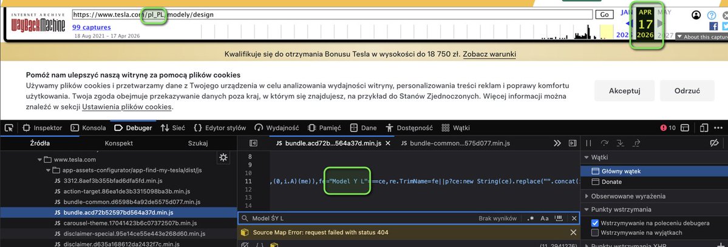Switch to bundle-common…575d077.min.js editor tab
Viewport: 728px width, 247px height.
(455, 143)
